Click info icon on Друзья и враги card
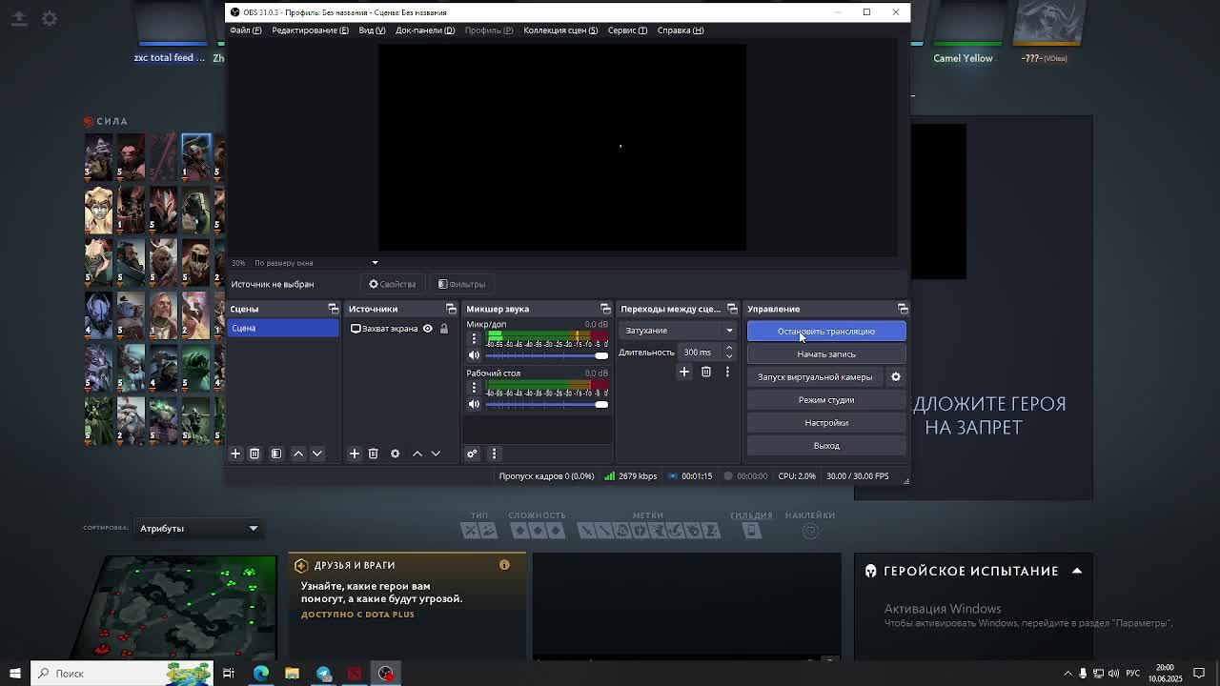The width and height of the screenshot is (1220, 686). point(504,565)
